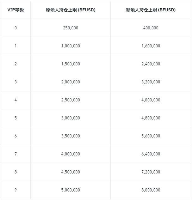This screenshot has height=200, width=192.
Task: Select the 8,000,000 cell
Action: click(x=151, y=190)
